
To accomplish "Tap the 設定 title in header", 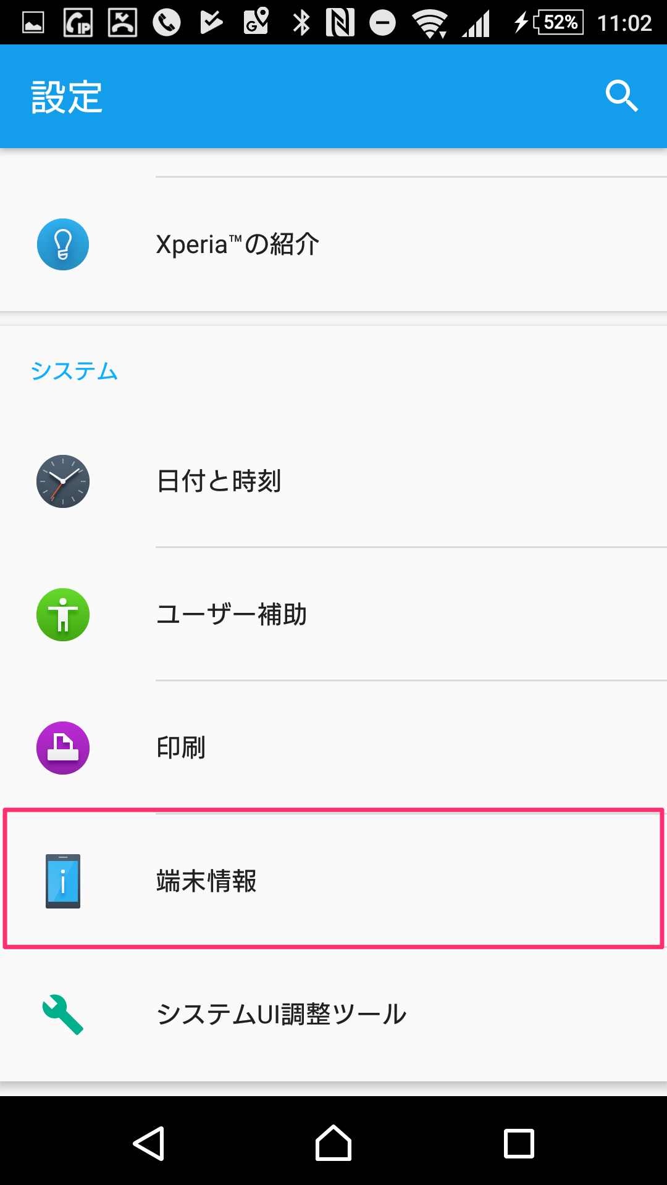I will (x=67, y=98).
